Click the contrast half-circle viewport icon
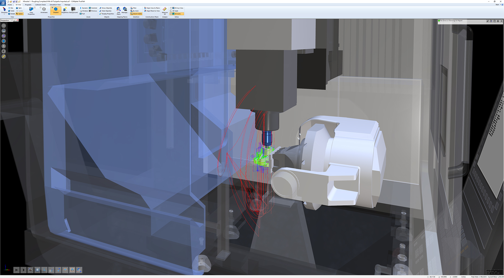Image resolution: width=504 pixels, height=278 pixels. pos(4,51)
